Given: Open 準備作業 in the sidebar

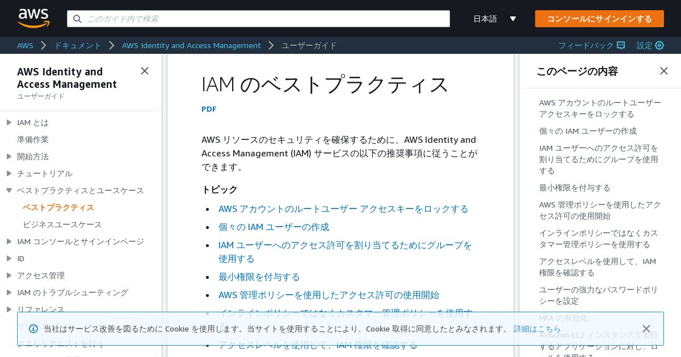Looking at the screenshot, I should click(x=33, y=139).
